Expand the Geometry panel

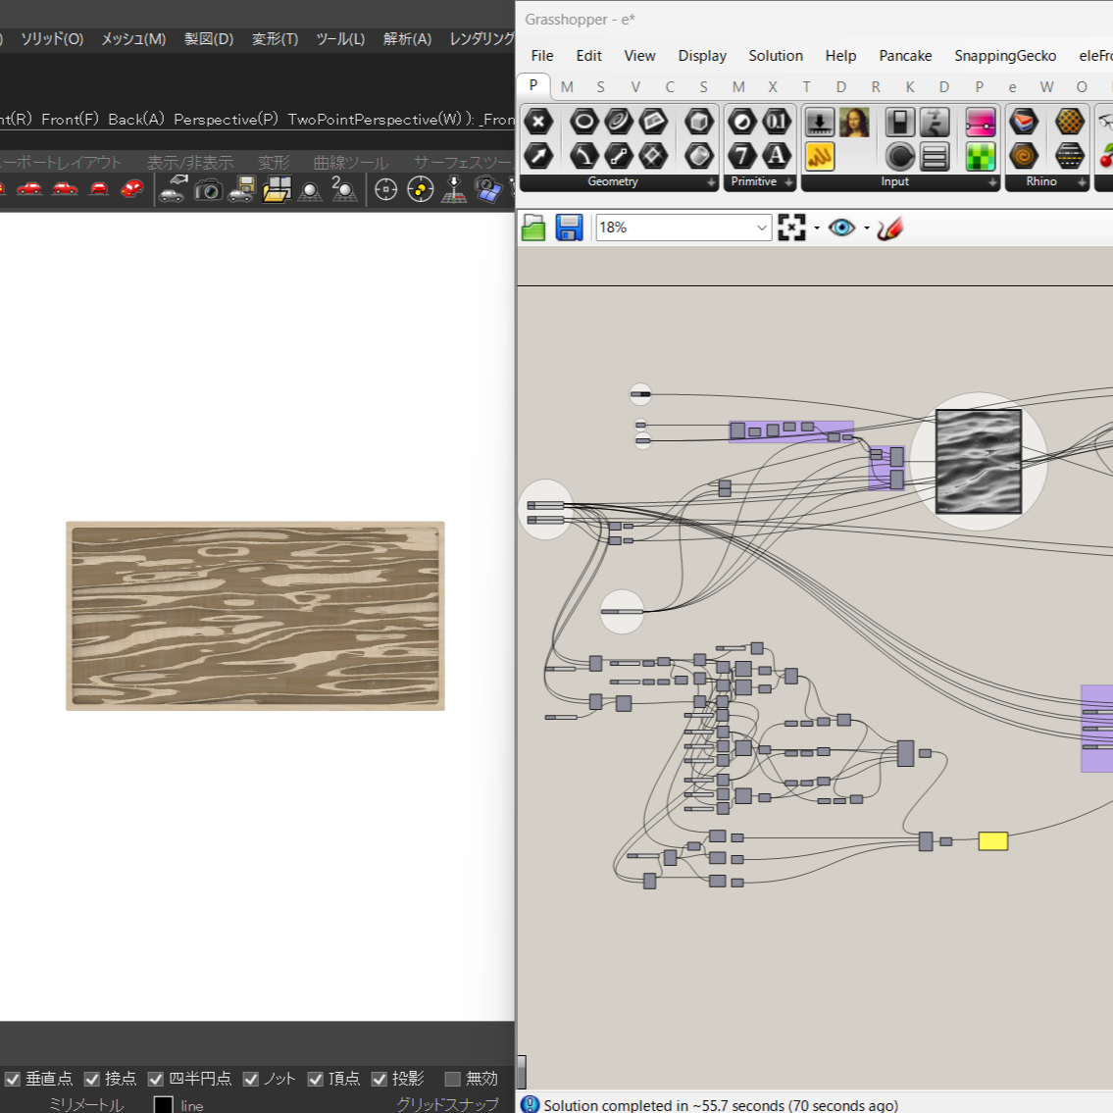pyautogui.click(x=711, y=182)
